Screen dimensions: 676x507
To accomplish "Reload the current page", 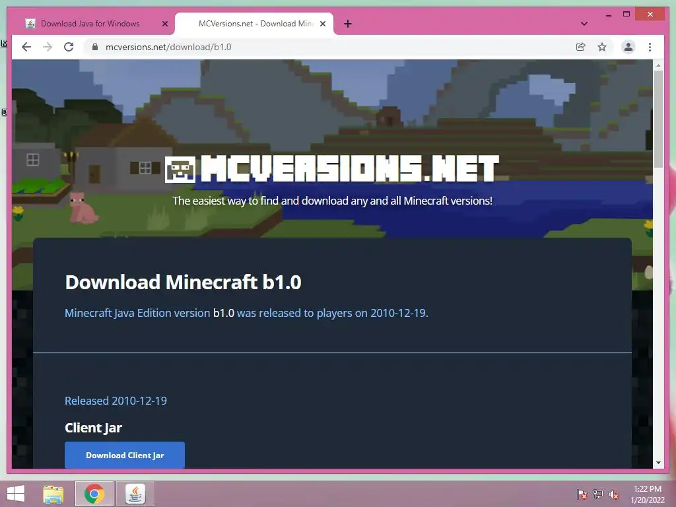I will [69, 47].
